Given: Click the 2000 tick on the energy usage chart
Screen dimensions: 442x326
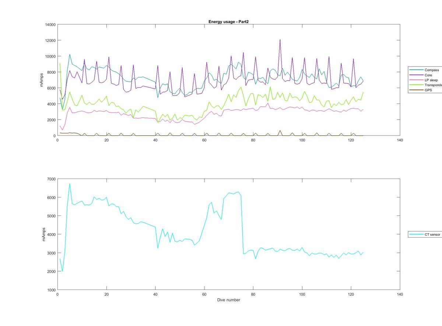Looking at the screenshot, I should (52, 120).
